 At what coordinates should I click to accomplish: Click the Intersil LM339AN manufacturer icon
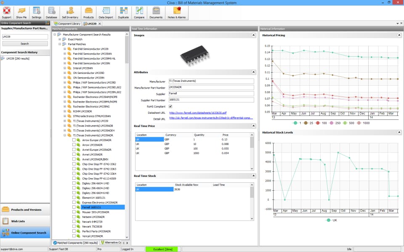point(69,68)
